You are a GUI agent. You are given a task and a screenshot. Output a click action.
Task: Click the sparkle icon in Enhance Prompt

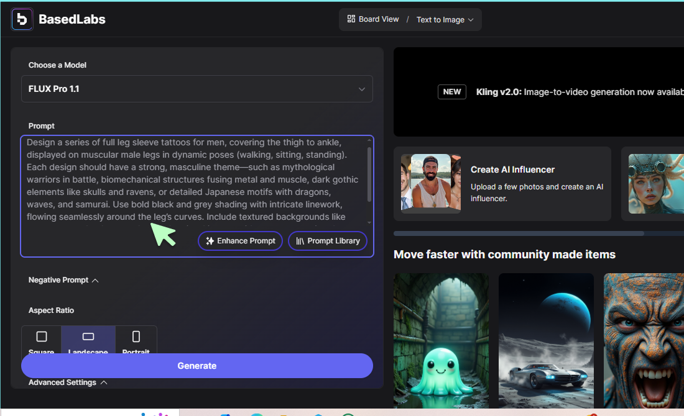pos(210,241)
